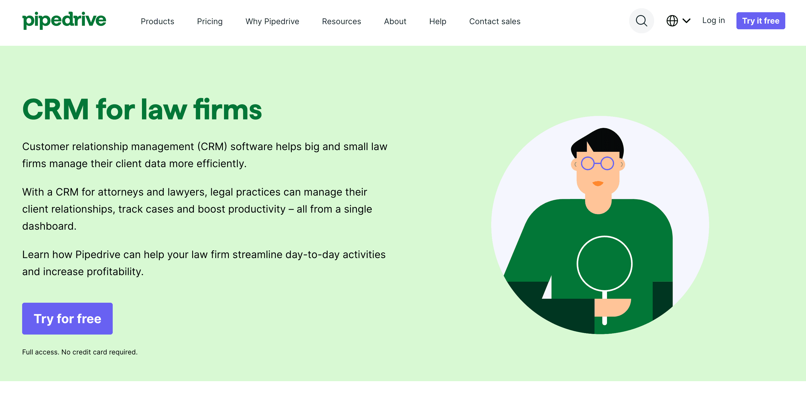Select the Resources menu item
The width and height of the screenshot is (806, 411).
341,21
